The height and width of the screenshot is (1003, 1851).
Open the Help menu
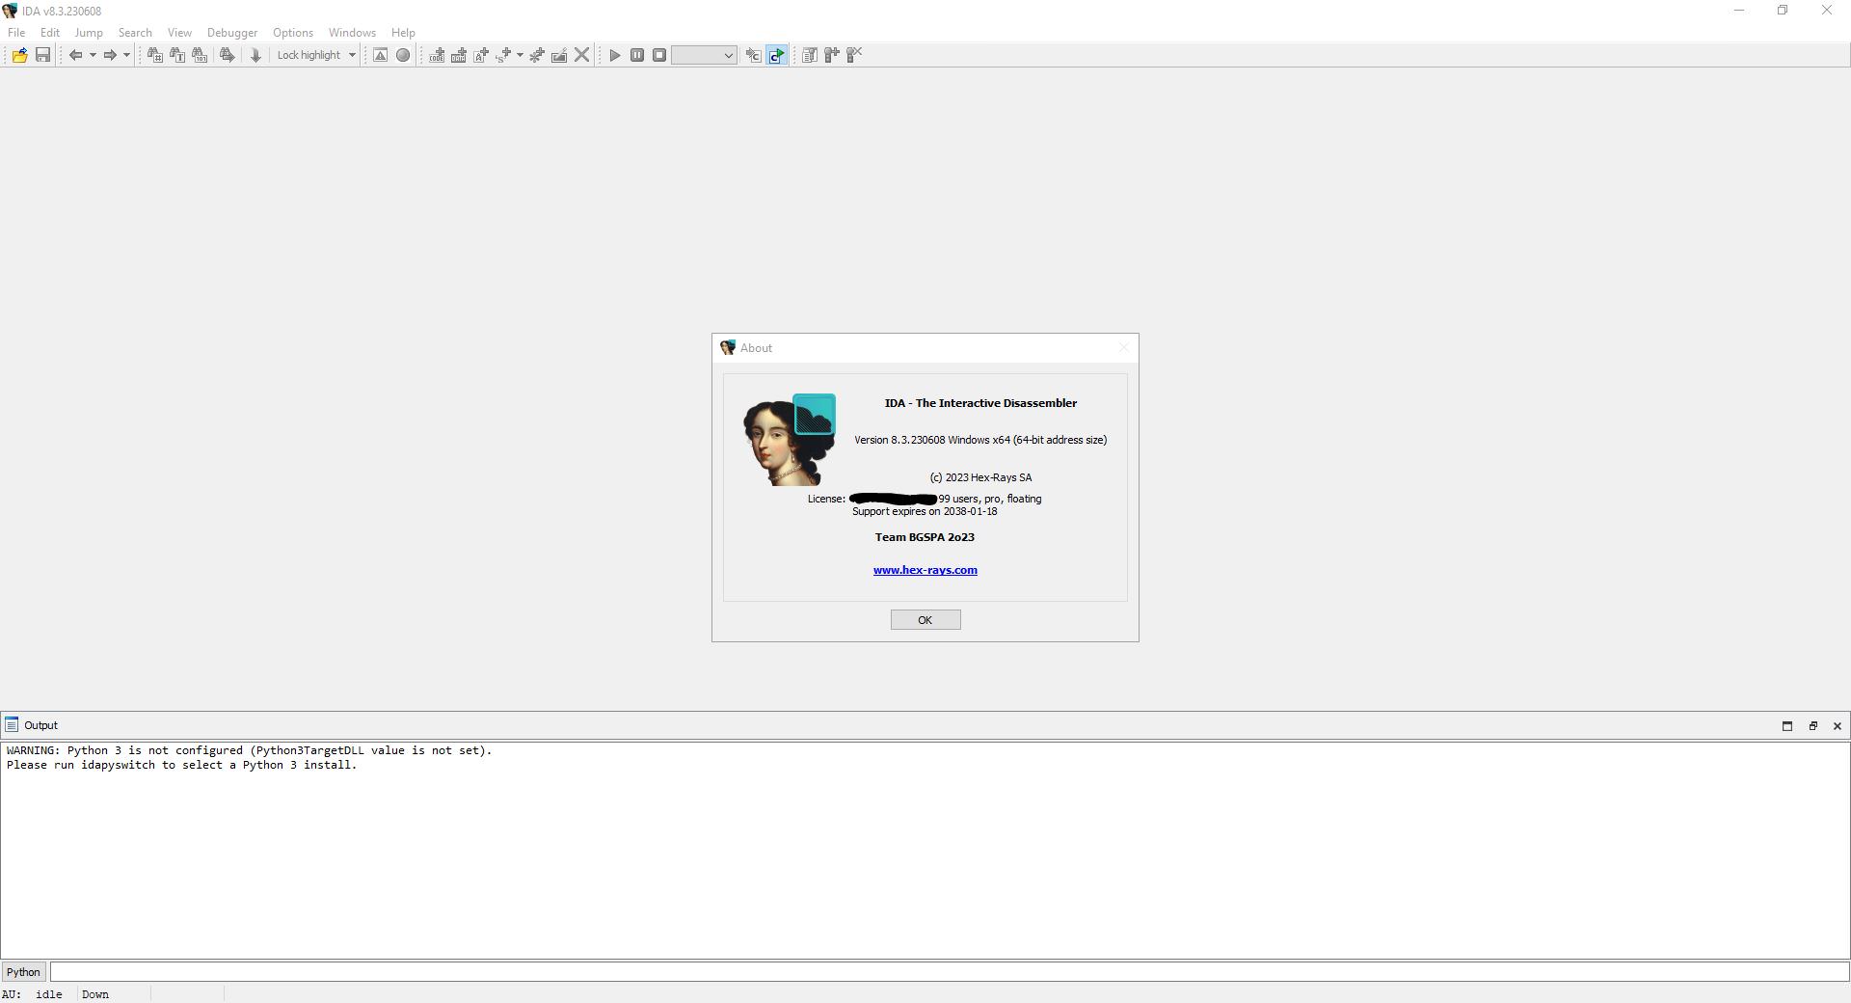coord(403,33)
